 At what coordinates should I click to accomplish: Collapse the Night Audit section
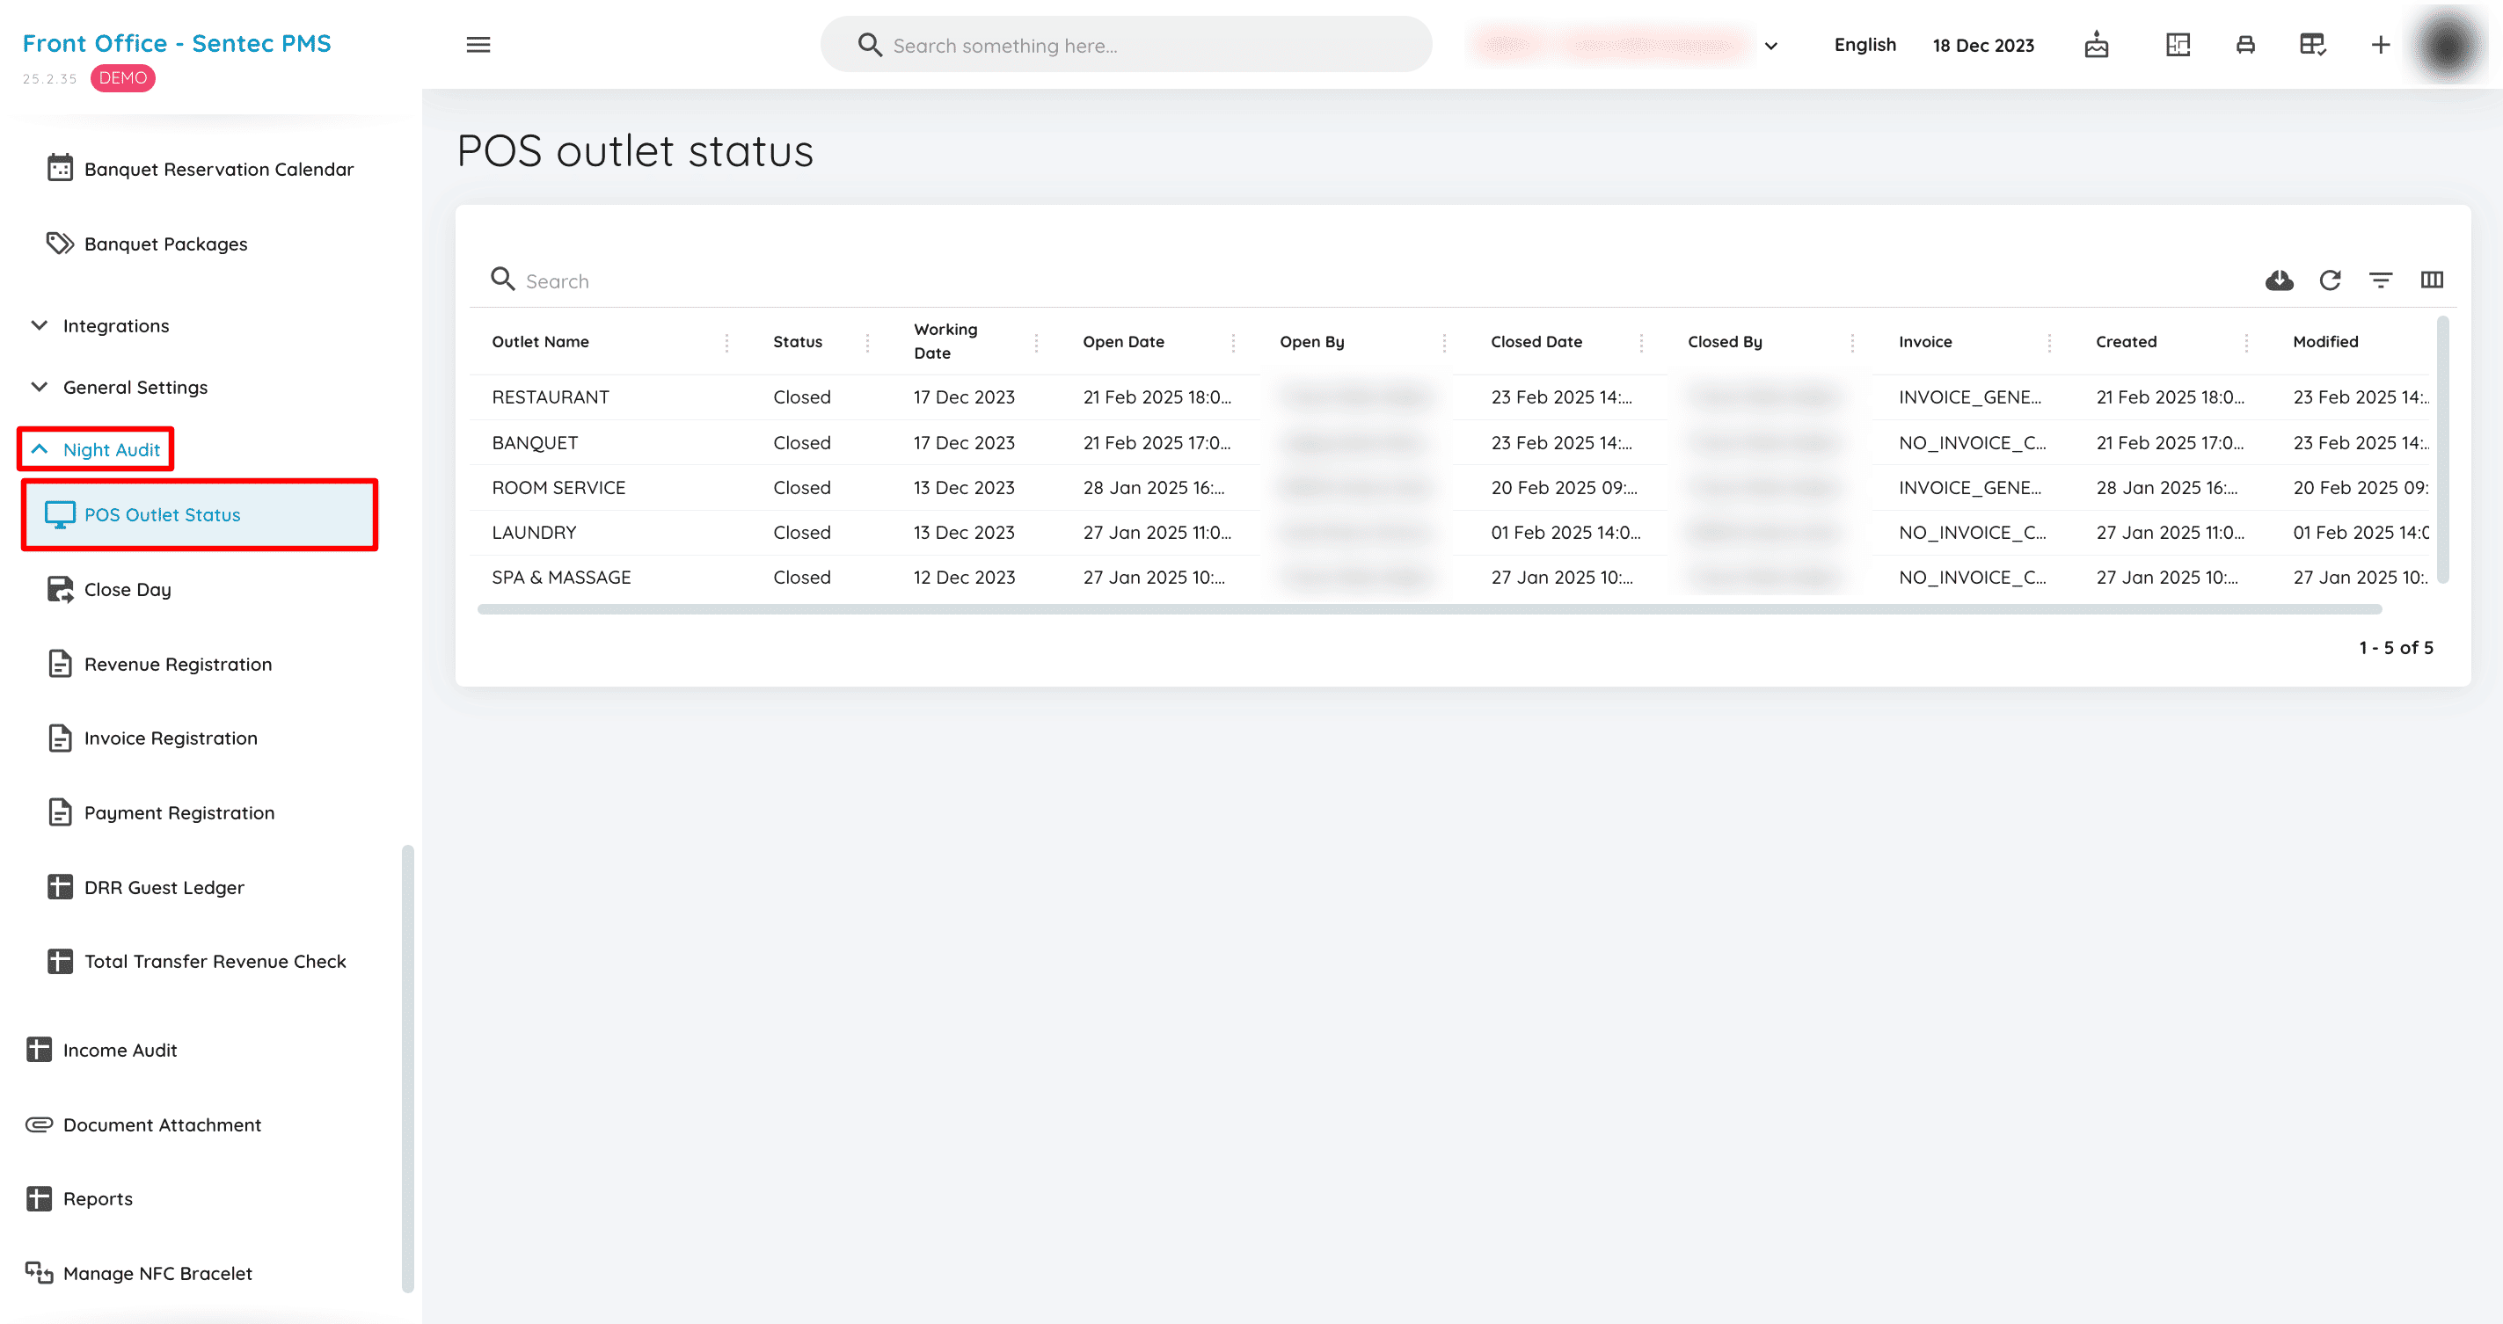coord(96,450)
